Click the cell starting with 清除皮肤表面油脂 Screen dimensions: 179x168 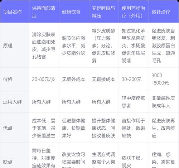point(44,45)
